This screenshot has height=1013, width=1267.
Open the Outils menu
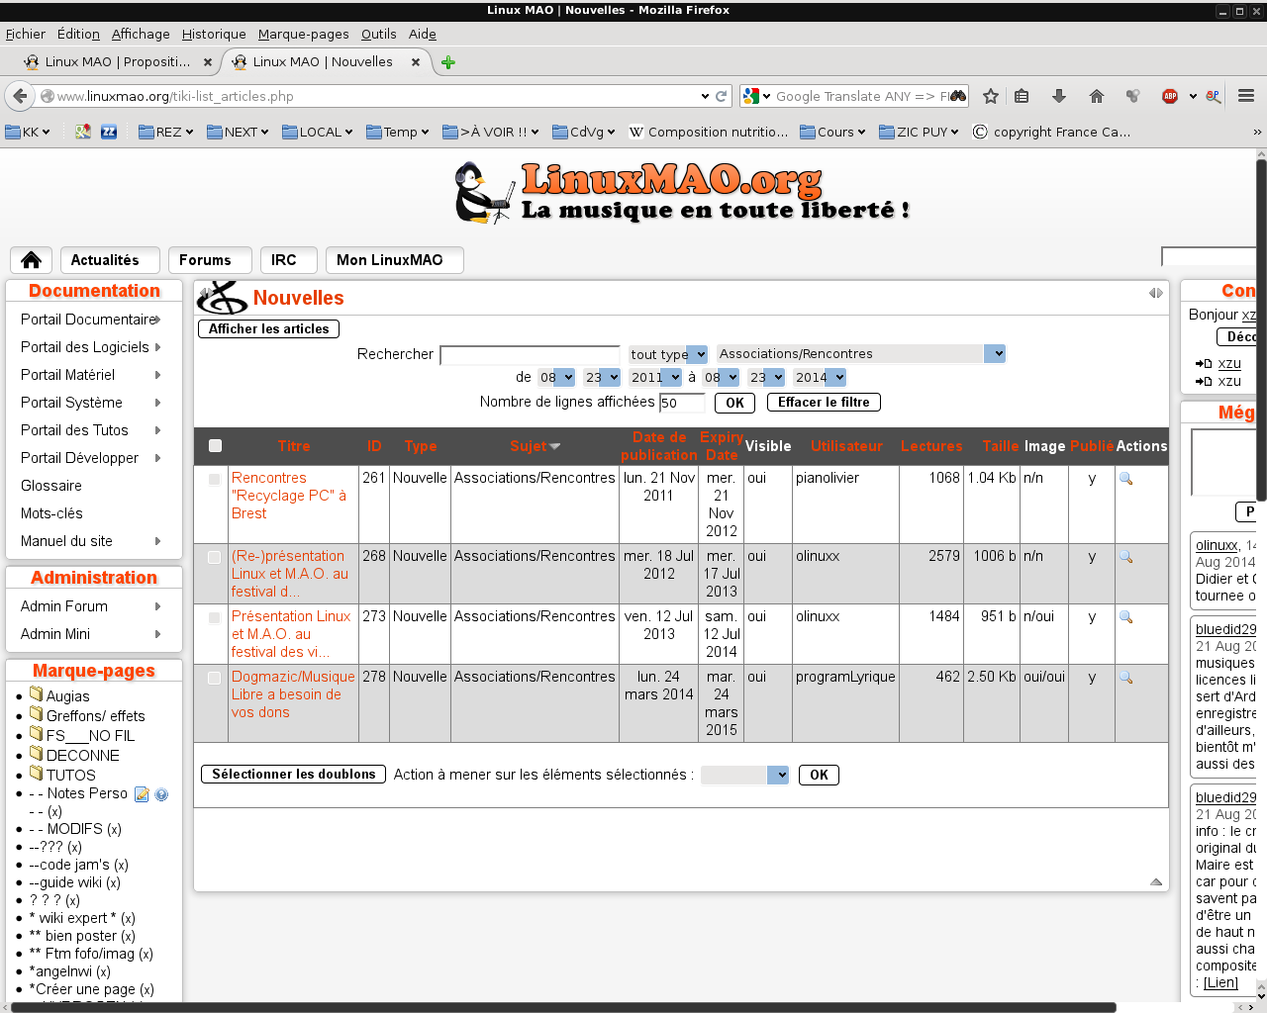[379, 34]
